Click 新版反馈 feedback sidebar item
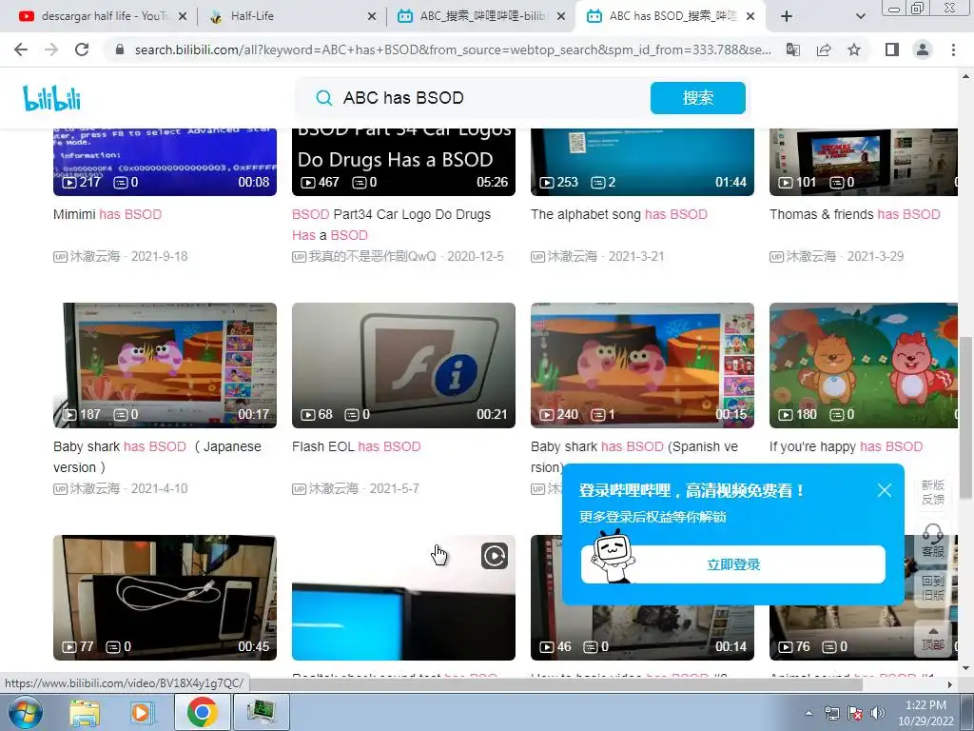Viewport: 974px width, 731px height. (x=933, y=492)
